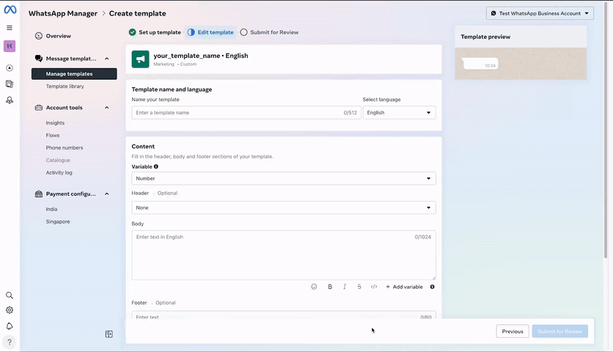Apply strikethrough formatting to body text

point(359,287)
